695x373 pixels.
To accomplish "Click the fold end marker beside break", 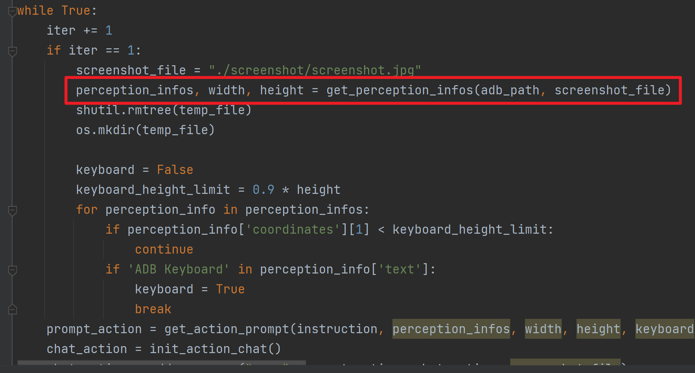I will tap(12, 309).
